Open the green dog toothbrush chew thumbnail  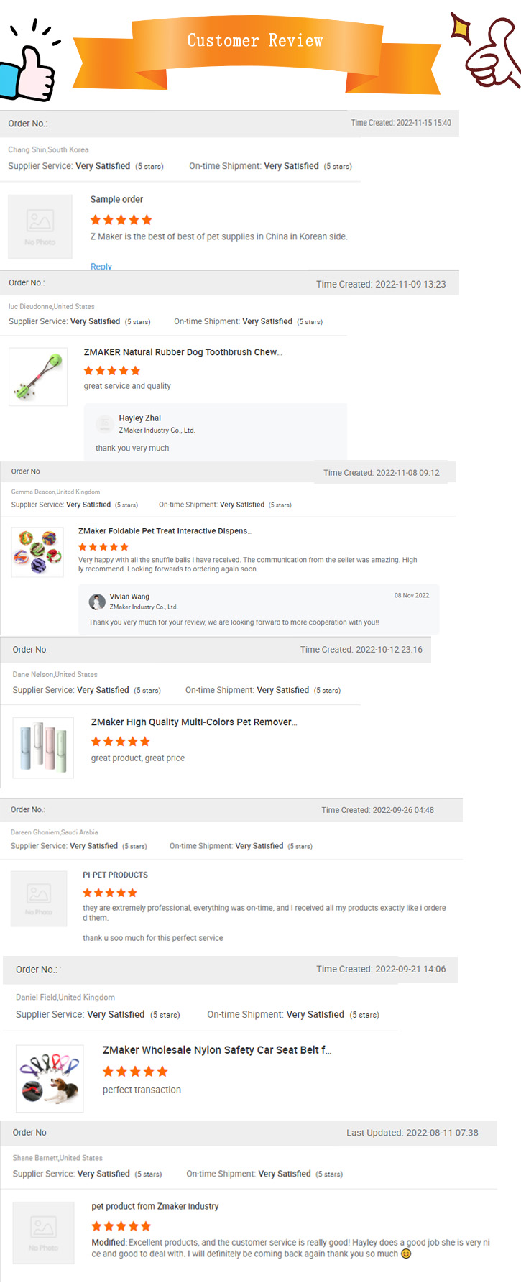pos(38,377)
